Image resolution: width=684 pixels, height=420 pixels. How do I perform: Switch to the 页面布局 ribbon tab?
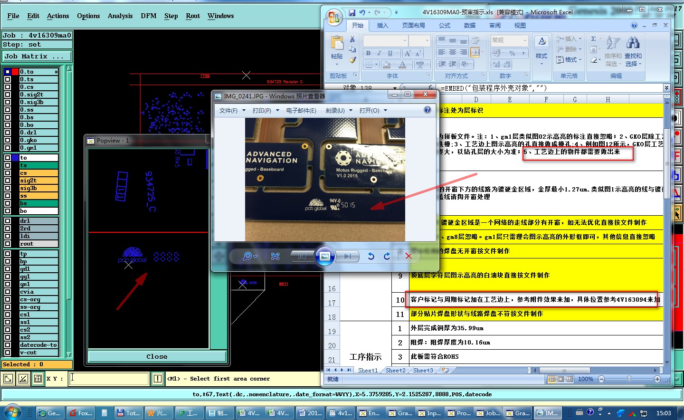pos(414,26)
